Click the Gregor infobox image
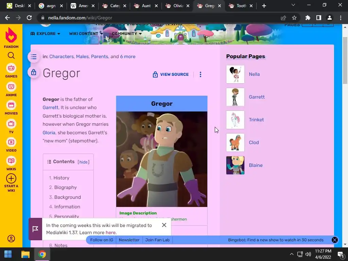348x261 pixels. pos(162,159)
